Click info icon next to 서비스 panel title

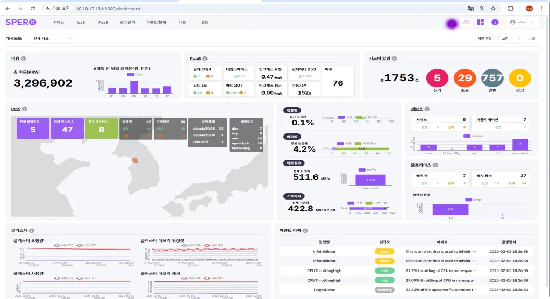427,109
